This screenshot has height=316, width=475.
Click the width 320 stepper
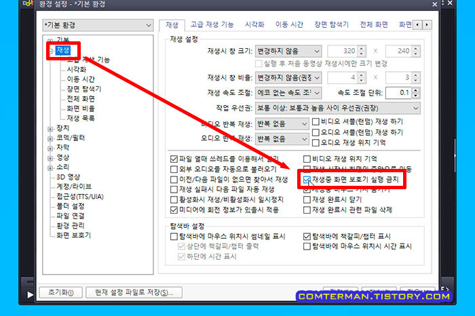pos(361,51)
